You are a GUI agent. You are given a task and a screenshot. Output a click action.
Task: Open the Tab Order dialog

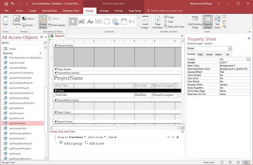(217, 22)
